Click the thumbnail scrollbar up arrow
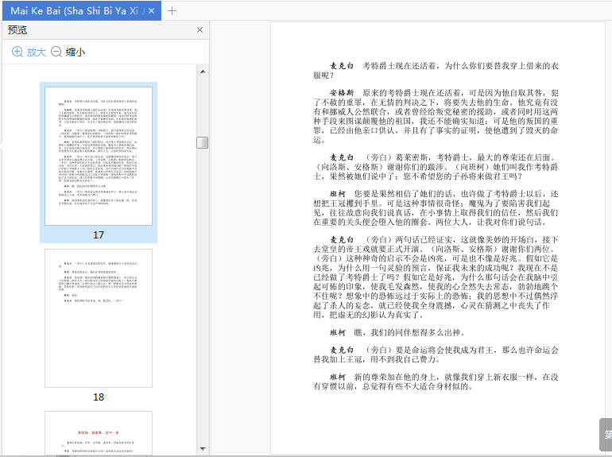Viewport: 612px width, 457px height. [x=203, y=72]
